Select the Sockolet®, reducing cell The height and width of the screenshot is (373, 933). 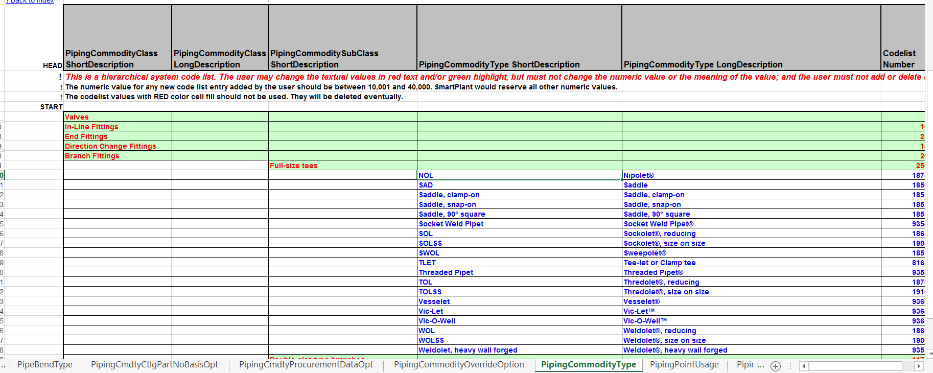[x=752, y=234]
